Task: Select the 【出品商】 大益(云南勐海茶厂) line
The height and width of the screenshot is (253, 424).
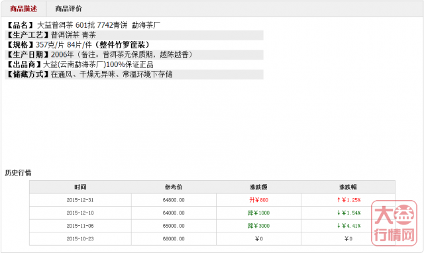Action: click(79, 64)
